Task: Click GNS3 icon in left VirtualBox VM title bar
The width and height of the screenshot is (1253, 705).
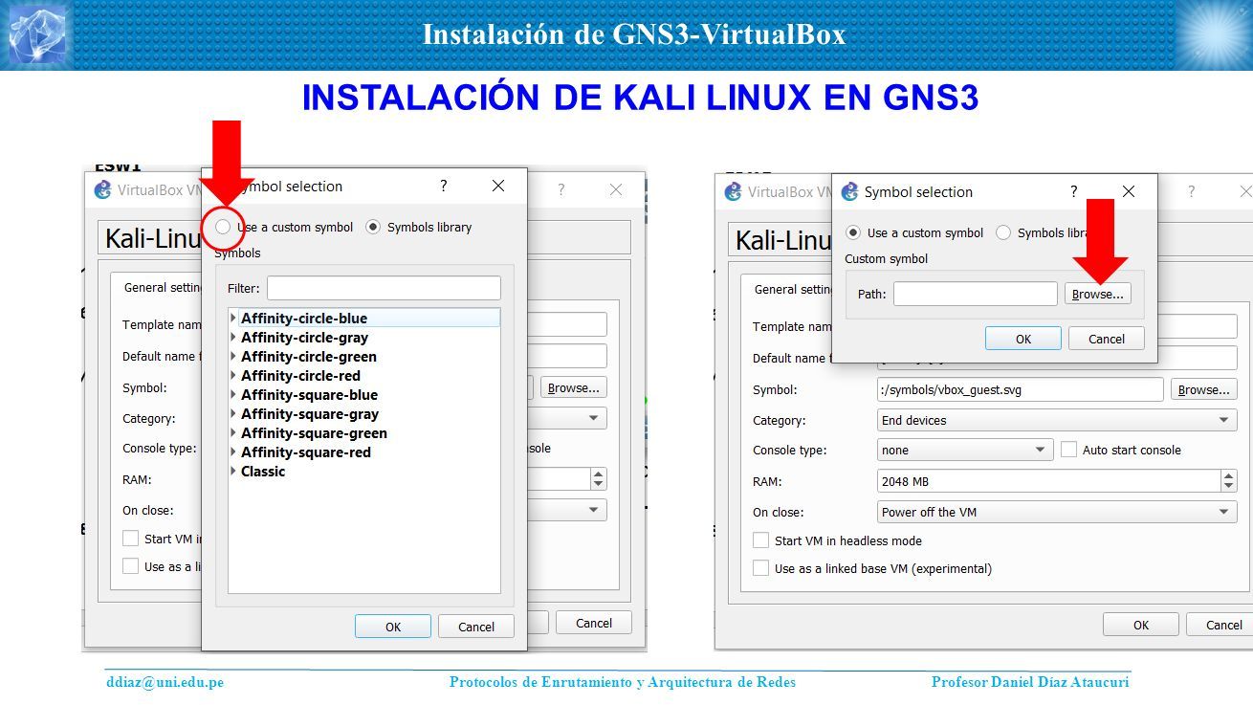Action: [102, 189]
